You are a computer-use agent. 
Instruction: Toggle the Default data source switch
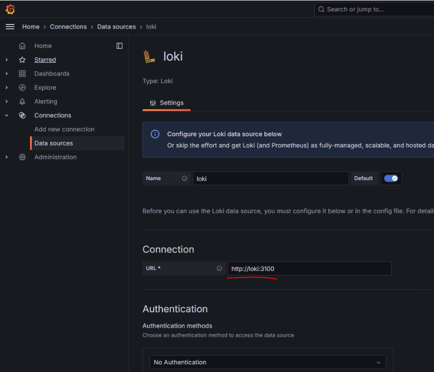[x=391, y=179]
